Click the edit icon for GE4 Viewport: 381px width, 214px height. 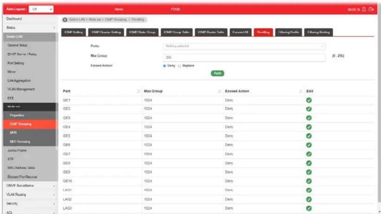click(309, 127)
